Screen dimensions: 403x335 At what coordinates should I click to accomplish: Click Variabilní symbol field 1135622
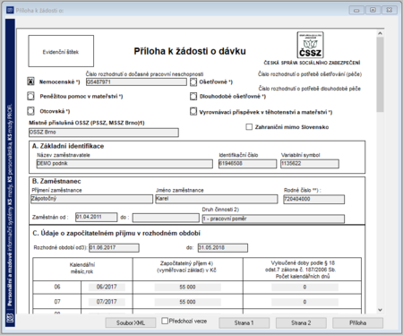[x=310, y=164]
